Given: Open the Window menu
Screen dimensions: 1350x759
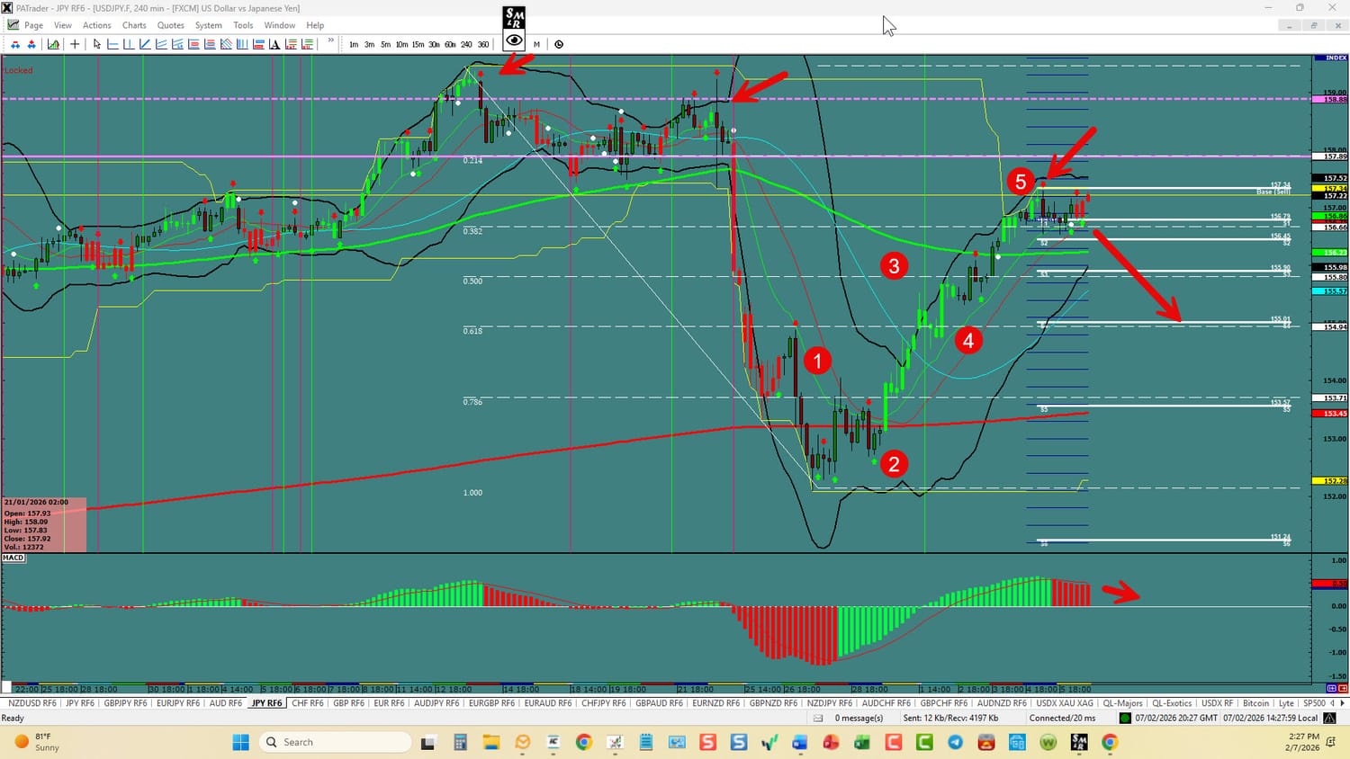Looking at the screenshot, I should tap(280, 25).
